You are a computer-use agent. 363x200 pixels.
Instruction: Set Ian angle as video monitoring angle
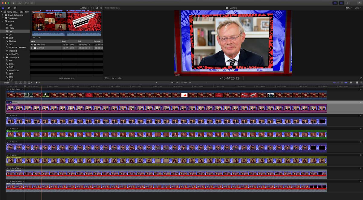tap(8, 116)
